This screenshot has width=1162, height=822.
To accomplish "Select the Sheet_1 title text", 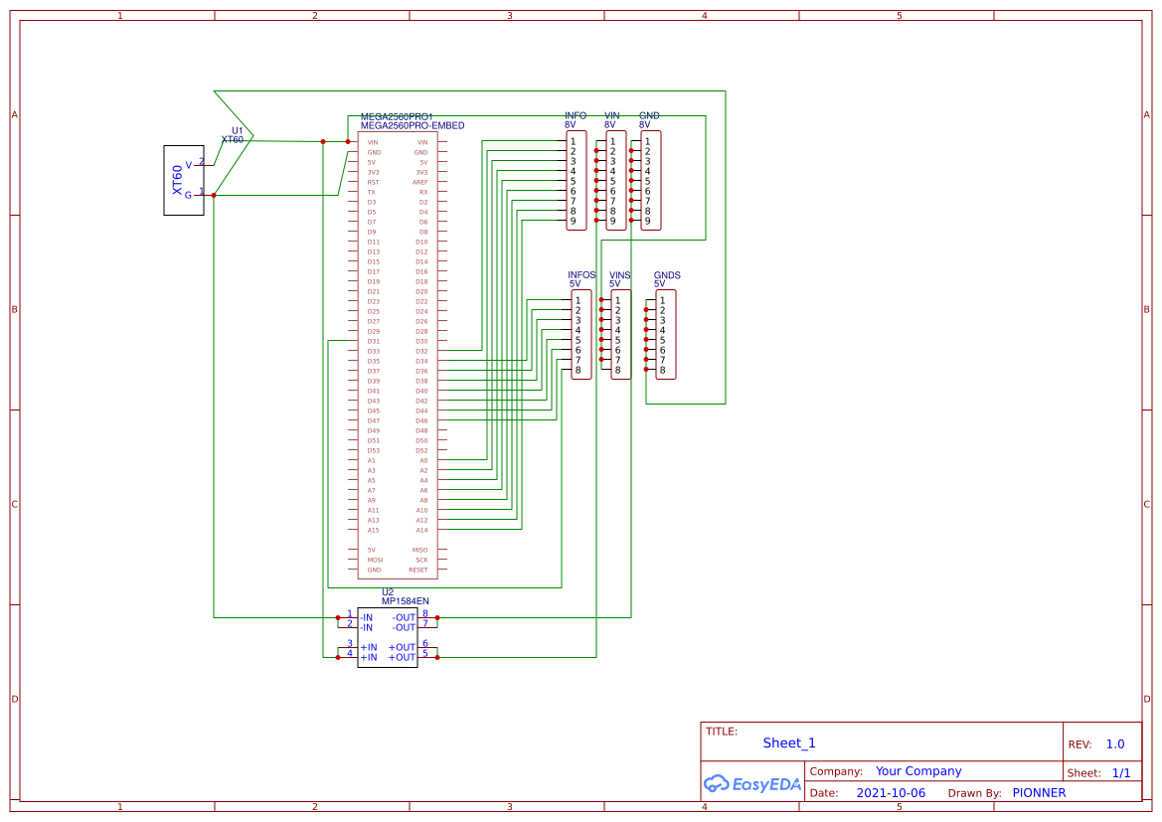I will 789,742.
